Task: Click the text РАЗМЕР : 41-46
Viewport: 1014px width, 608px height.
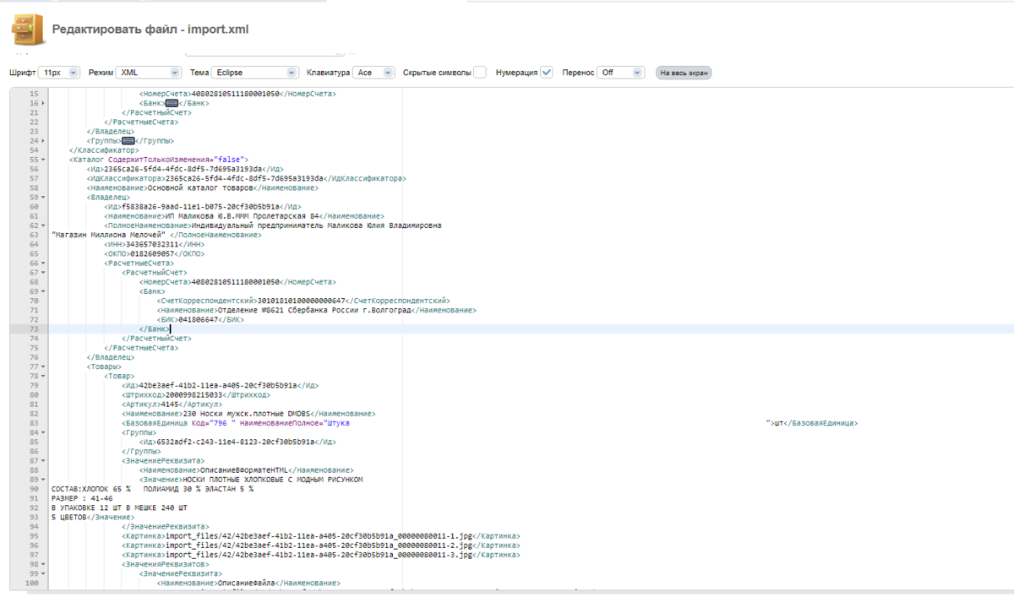Action: (x=82, y=498)
